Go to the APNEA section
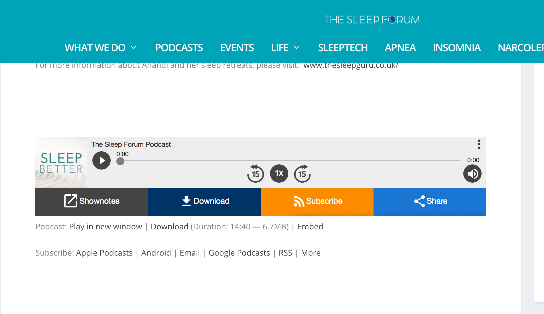Viewport: 544px width, 314px height. pos(400,48)
